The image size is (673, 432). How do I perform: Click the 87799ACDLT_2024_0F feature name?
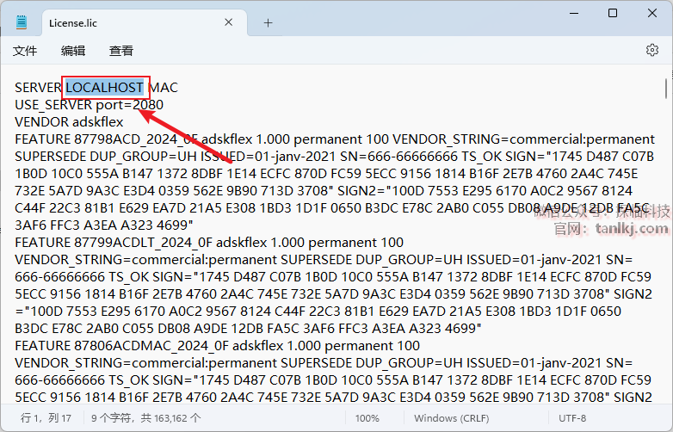[144, 243]
